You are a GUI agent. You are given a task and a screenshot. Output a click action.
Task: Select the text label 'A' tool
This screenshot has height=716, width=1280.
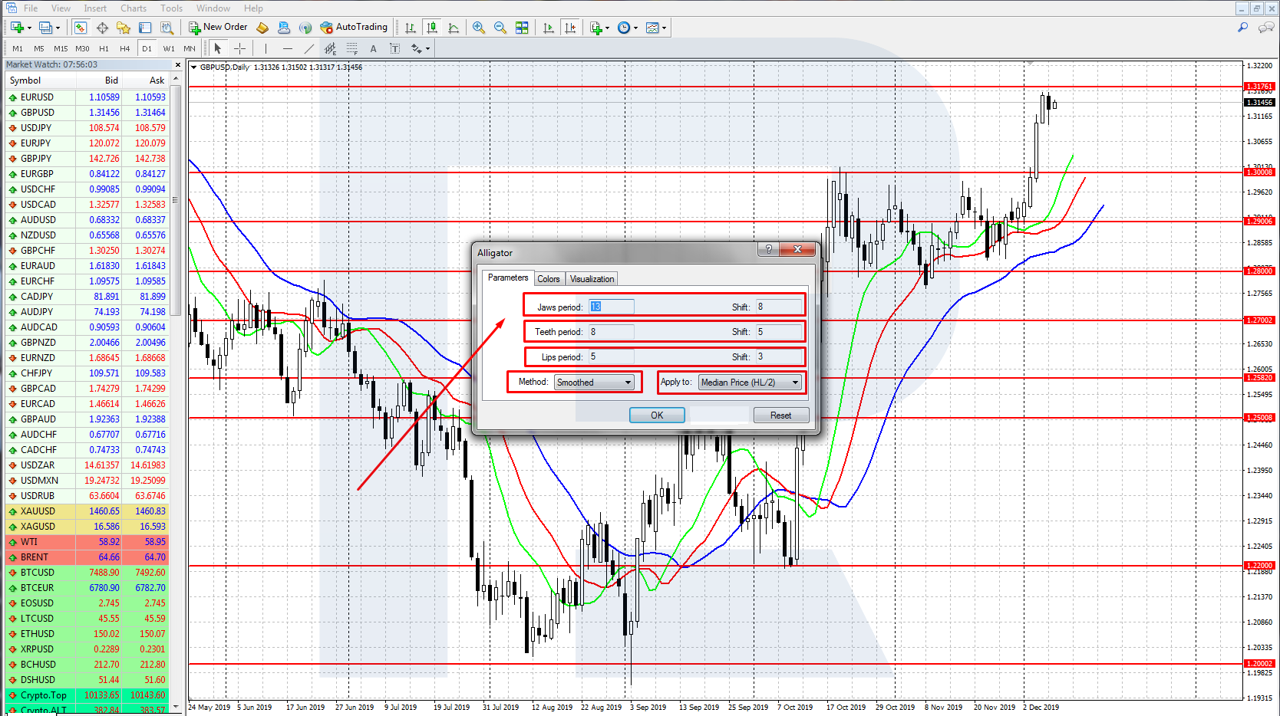[373, 48]
